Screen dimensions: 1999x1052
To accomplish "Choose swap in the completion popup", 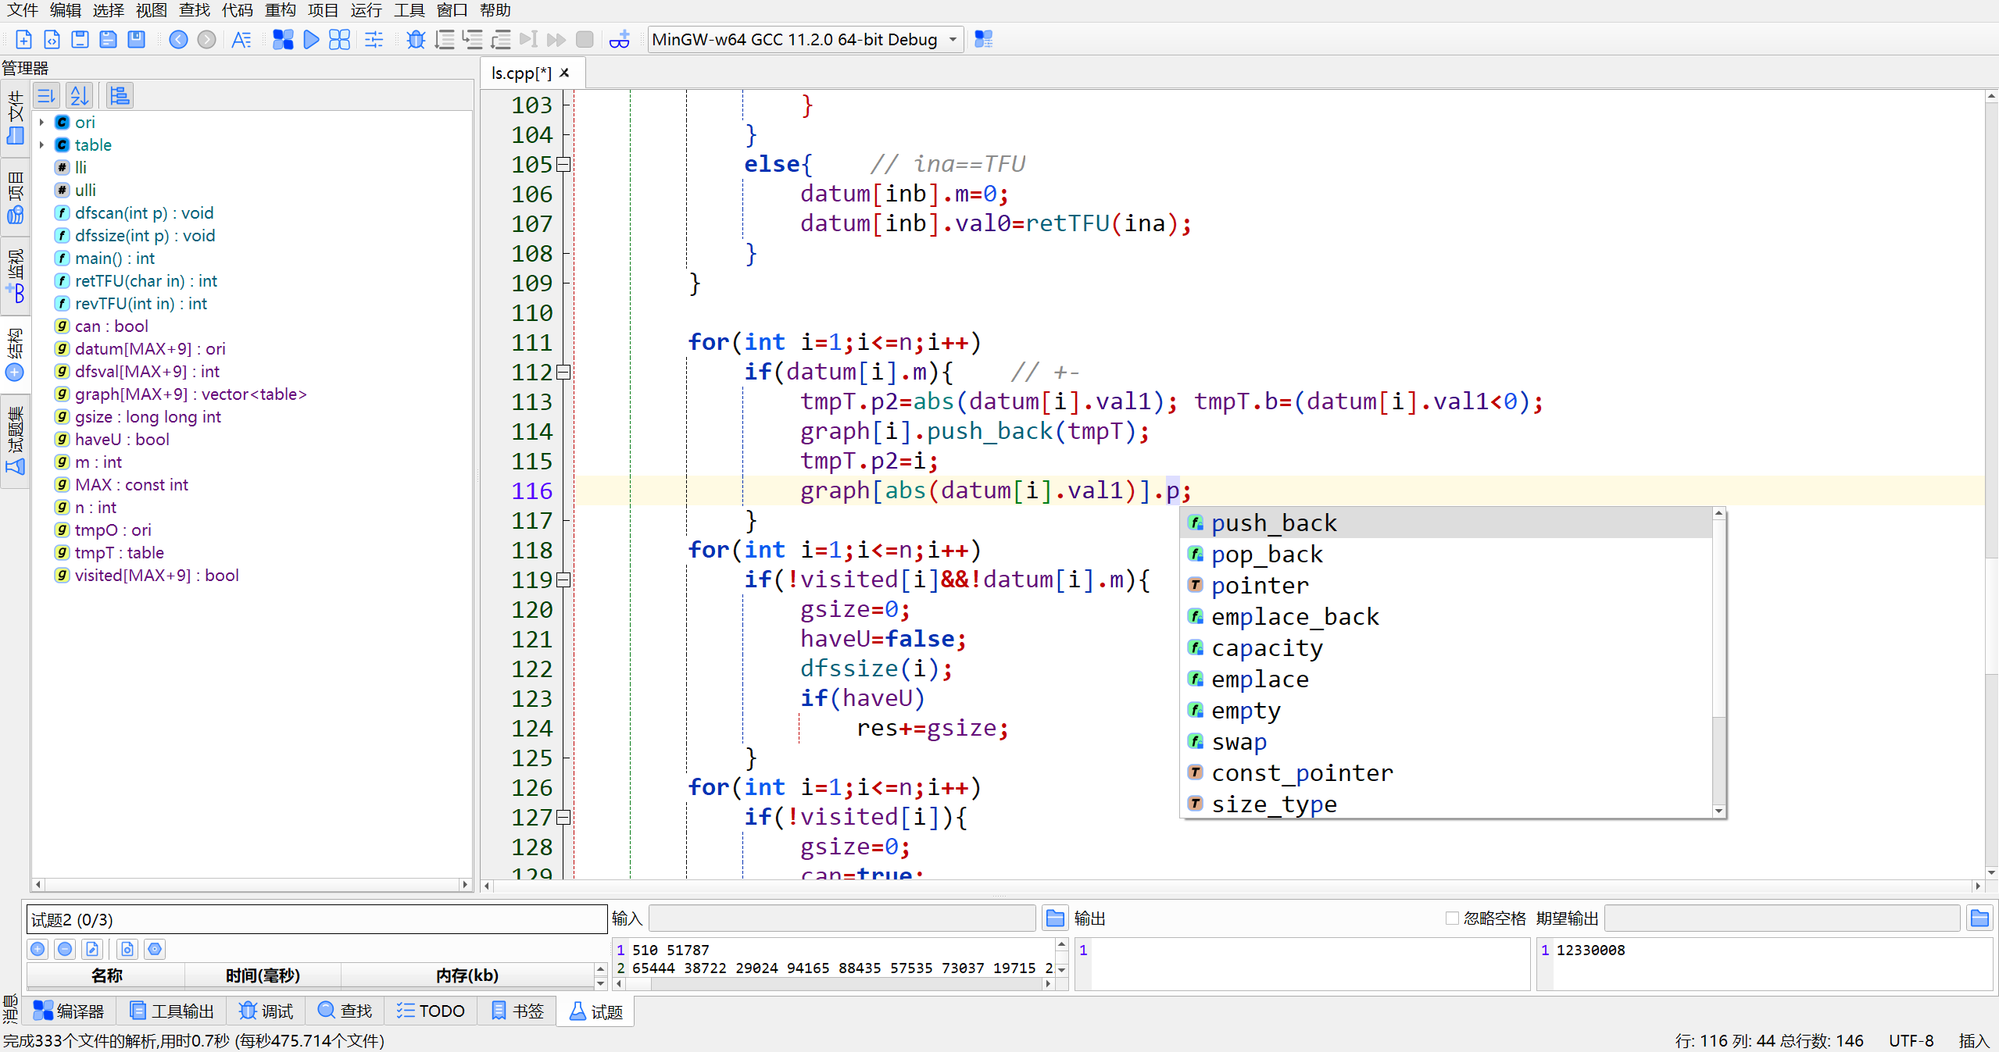I will pos(1446,741).
